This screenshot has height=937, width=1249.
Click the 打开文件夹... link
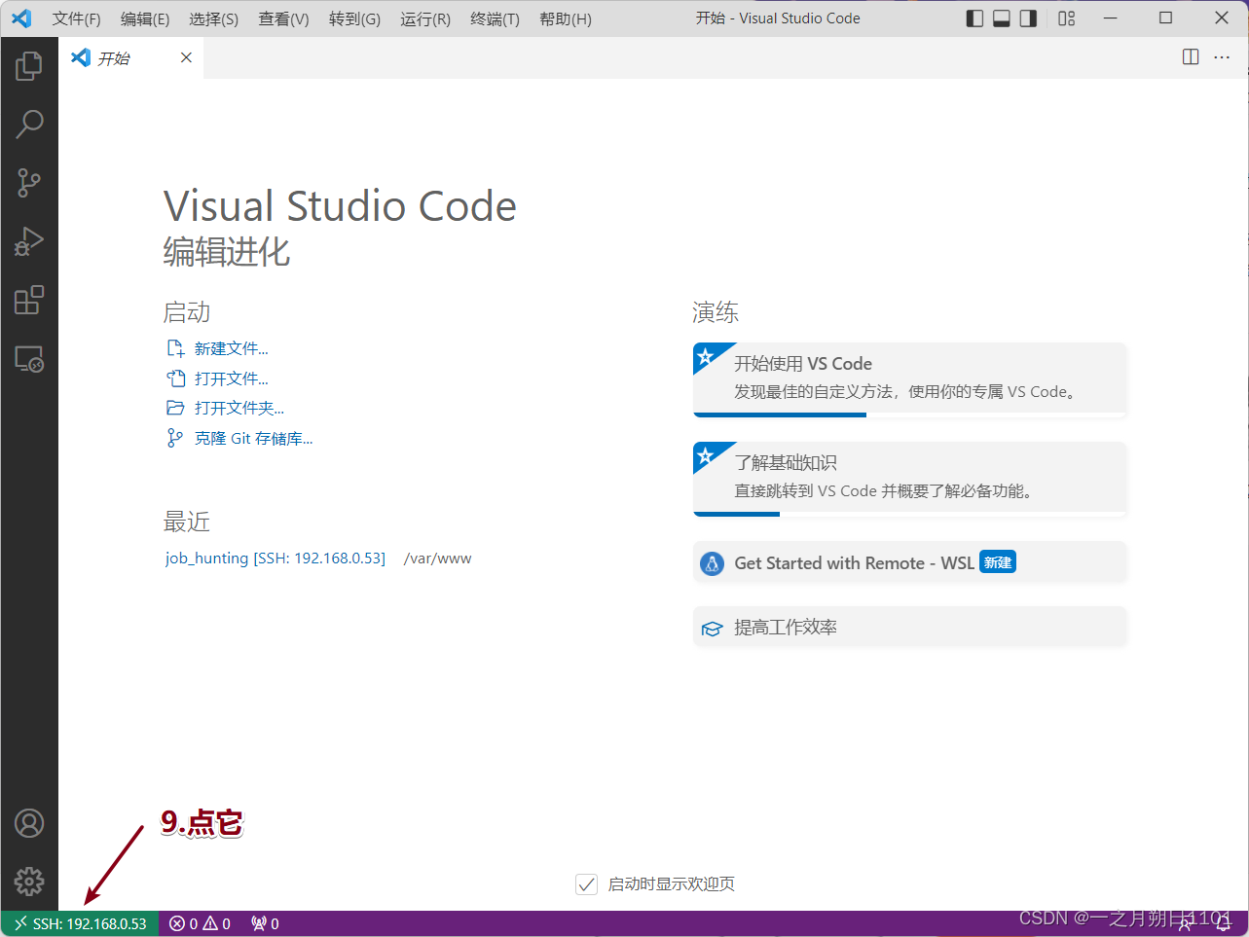click(239, 408)
